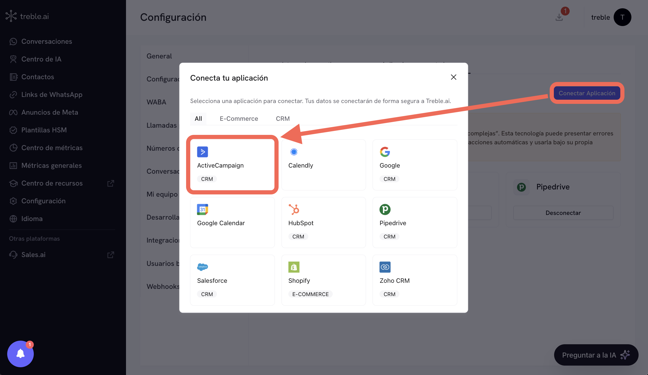This screenshot has height=375, width=648.
Task: Open the Google Calendar integration icon
Action: [x=203, y=209]
